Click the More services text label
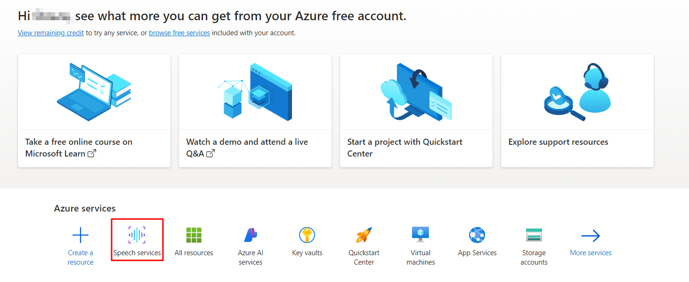Image resolution: width=689 pixels, height=282 pixels. 591,253
